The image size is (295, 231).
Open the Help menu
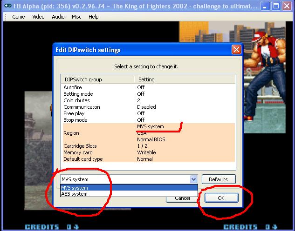(94, 17)
